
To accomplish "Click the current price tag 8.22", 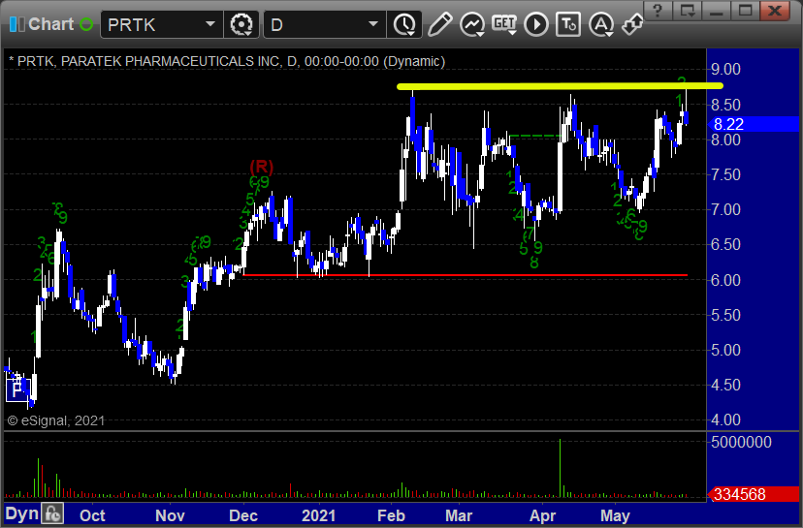I will [x=753, y=124].
